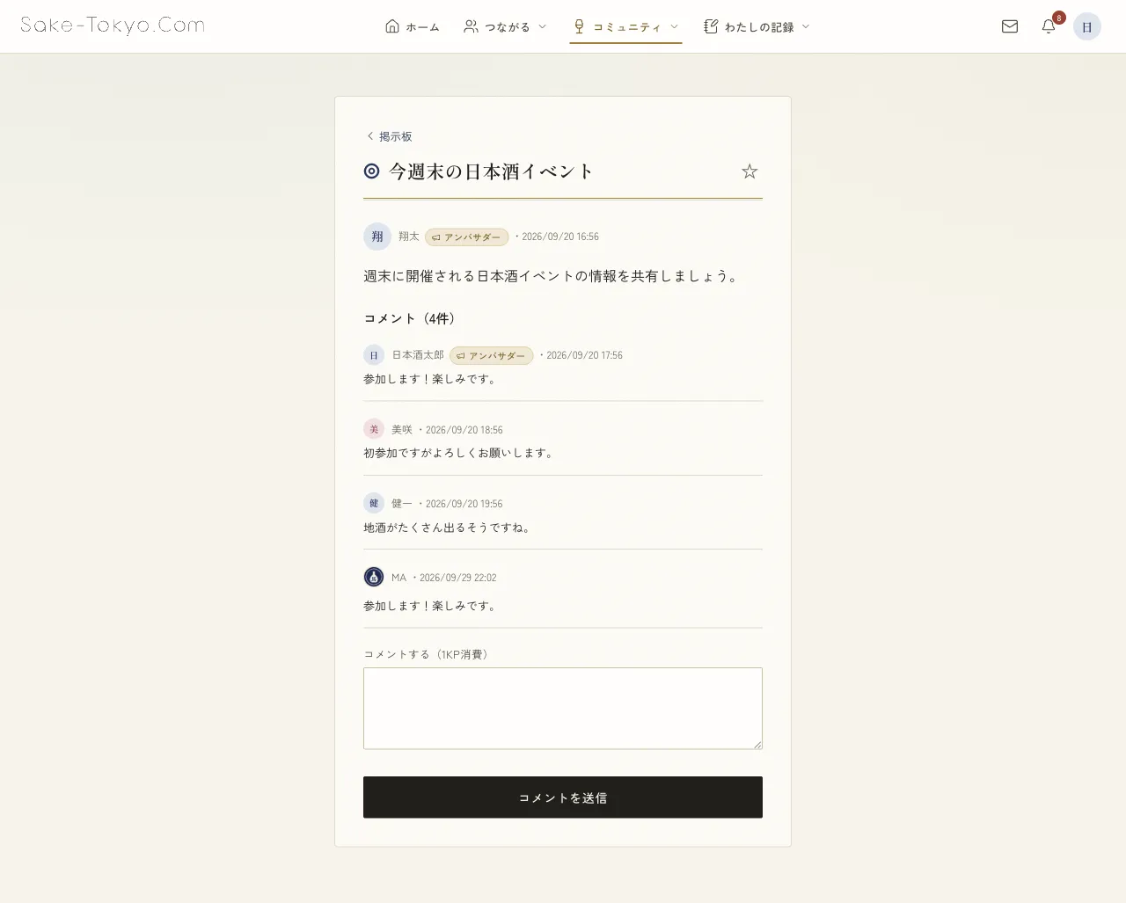Open 美咲's pink avatar in the comments
The image size is (1126, 903).
[x=374, y=429]
